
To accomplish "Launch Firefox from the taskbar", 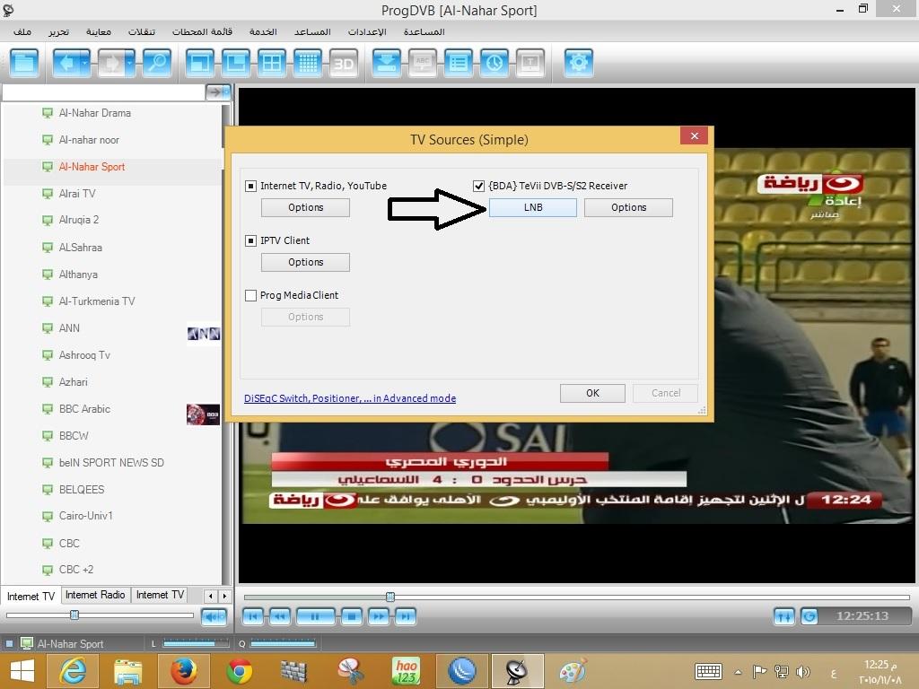I will [x=183, y=671].
